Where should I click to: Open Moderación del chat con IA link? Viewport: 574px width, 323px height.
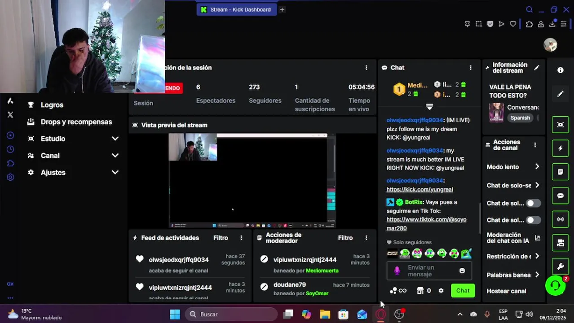pos(513,238)
